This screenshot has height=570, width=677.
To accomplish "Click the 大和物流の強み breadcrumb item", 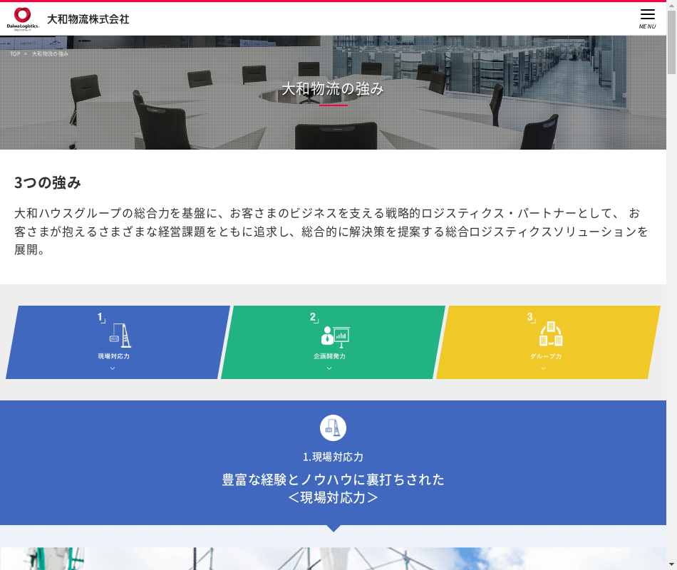I will click(50, 54).
